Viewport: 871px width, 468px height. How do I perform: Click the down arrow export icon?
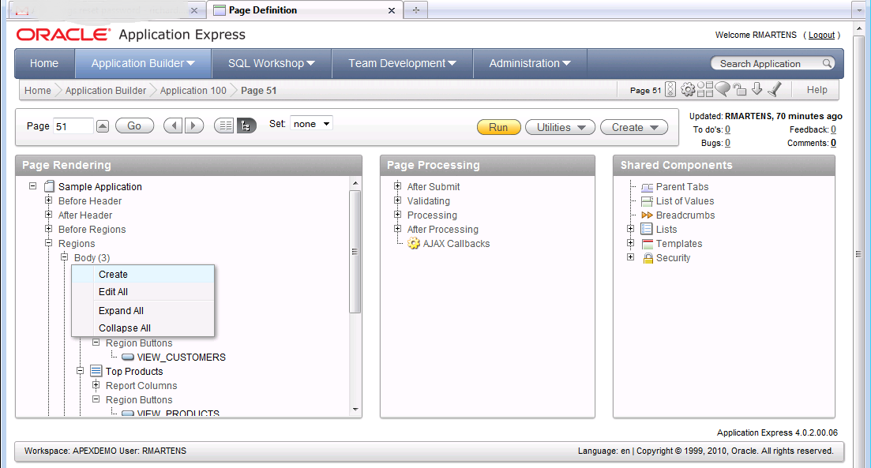point(756,89)
